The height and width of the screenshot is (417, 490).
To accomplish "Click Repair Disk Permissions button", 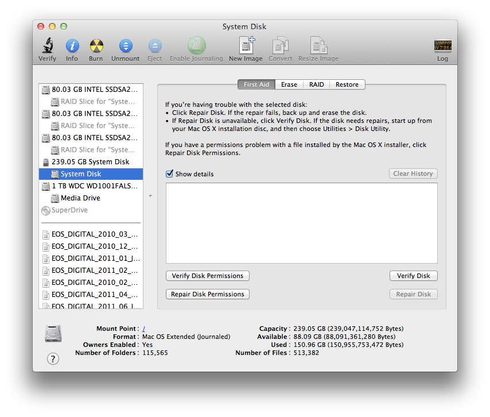I will (x=208, y=295).
